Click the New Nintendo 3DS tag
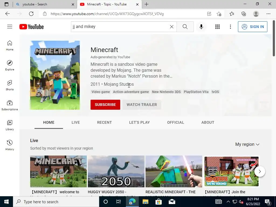The width and height of the screenshot is (276, 207). (166, 92)
